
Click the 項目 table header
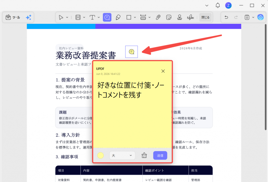point(61,170)
